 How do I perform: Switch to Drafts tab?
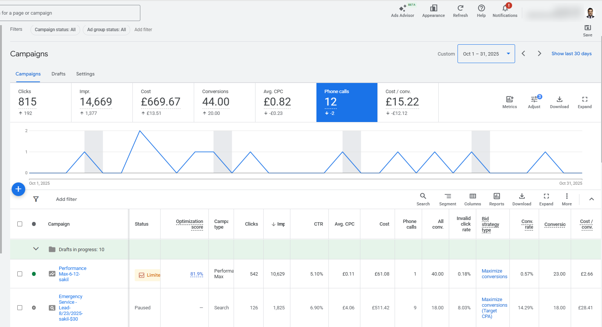pos(58,74)
